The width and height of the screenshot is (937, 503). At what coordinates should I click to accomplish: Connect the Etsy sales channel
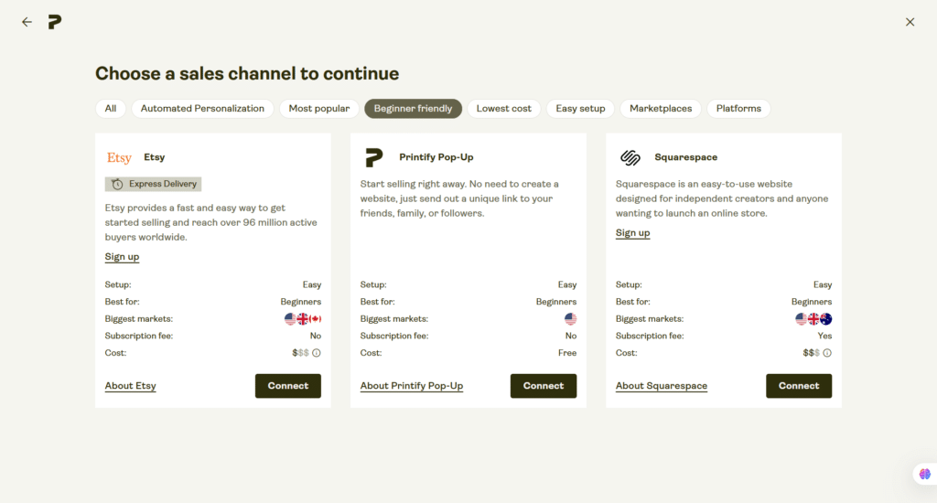coord(288,386)
